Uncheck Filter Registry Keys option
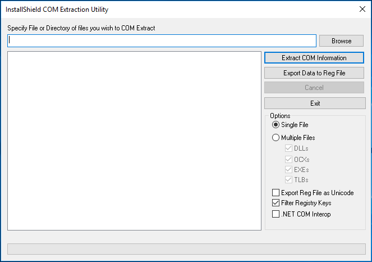This screenshot has width=372, height=262. 275,203
